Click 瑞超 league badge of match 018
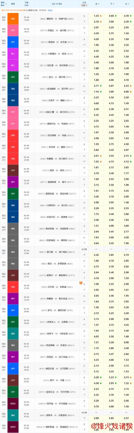The width and height of the screenshot is (134, 433). (x=13, y=217)
